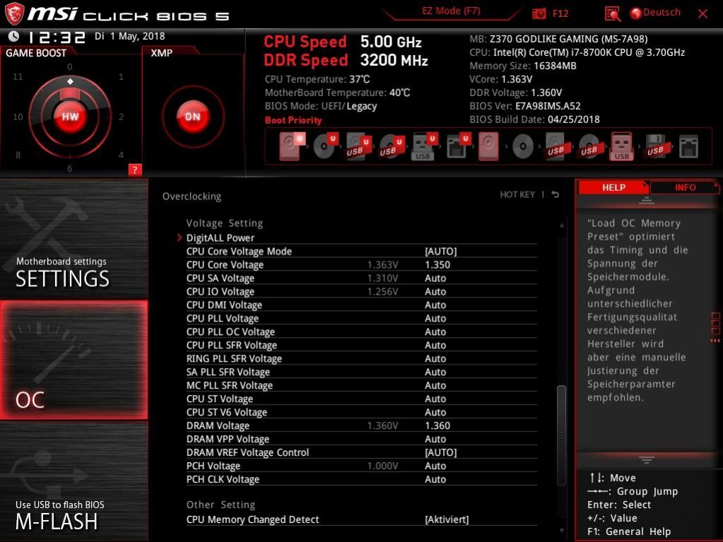Screen dimensions: 723x542
Task: Select the CPU PLL OC Voltage row
Action: coord(362,332)
